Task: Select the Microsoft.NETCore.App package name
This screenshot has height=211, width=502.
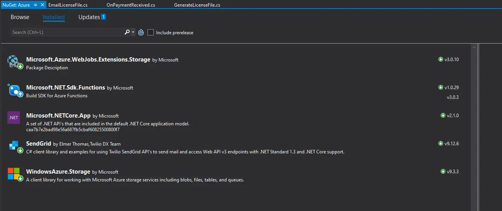Action: coord(58,116)
